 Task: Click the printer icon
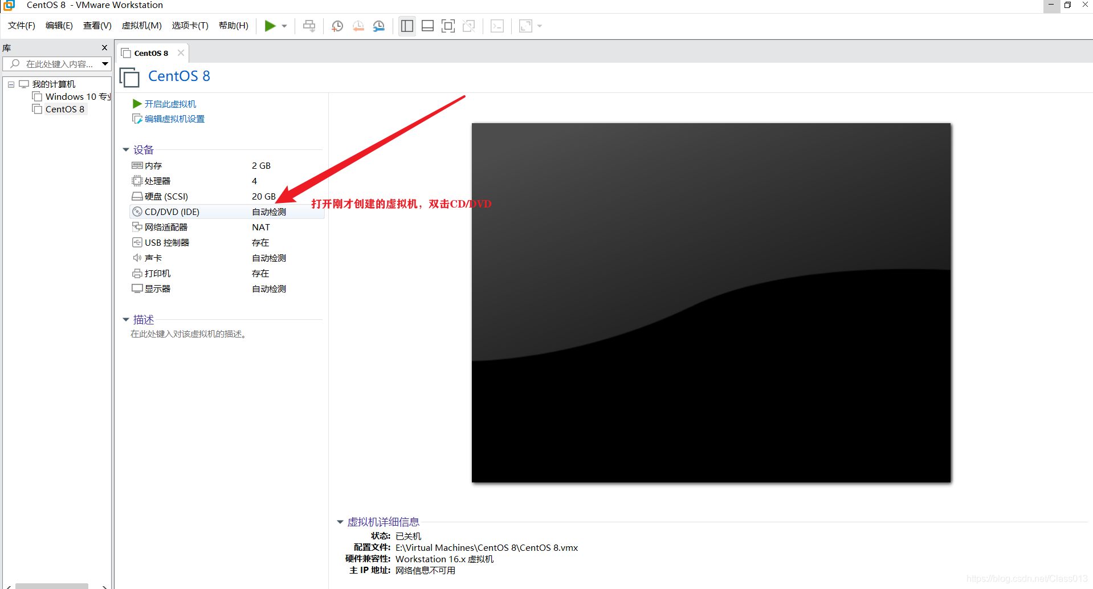click(x=137, y=273)
